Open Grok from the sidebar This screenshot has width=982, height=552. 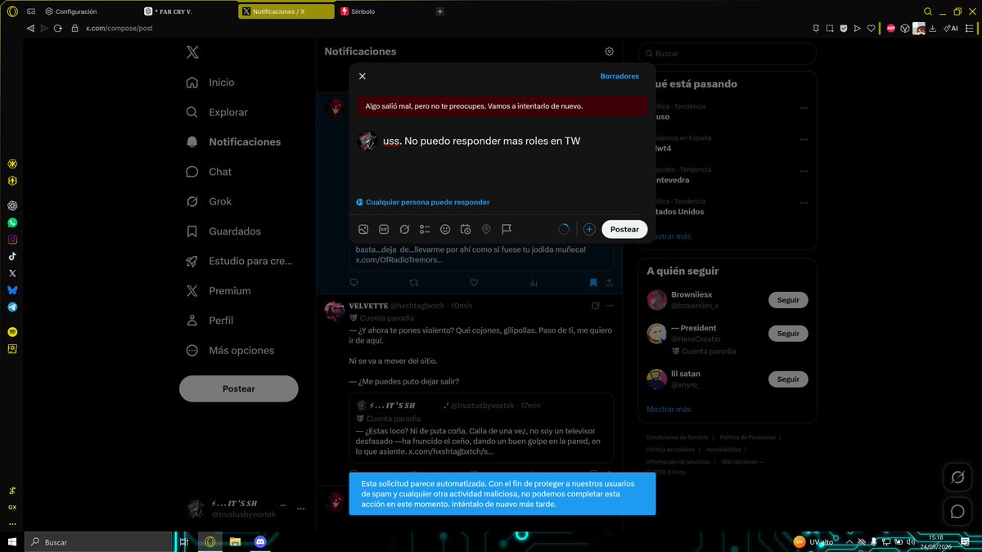point(209,201)
